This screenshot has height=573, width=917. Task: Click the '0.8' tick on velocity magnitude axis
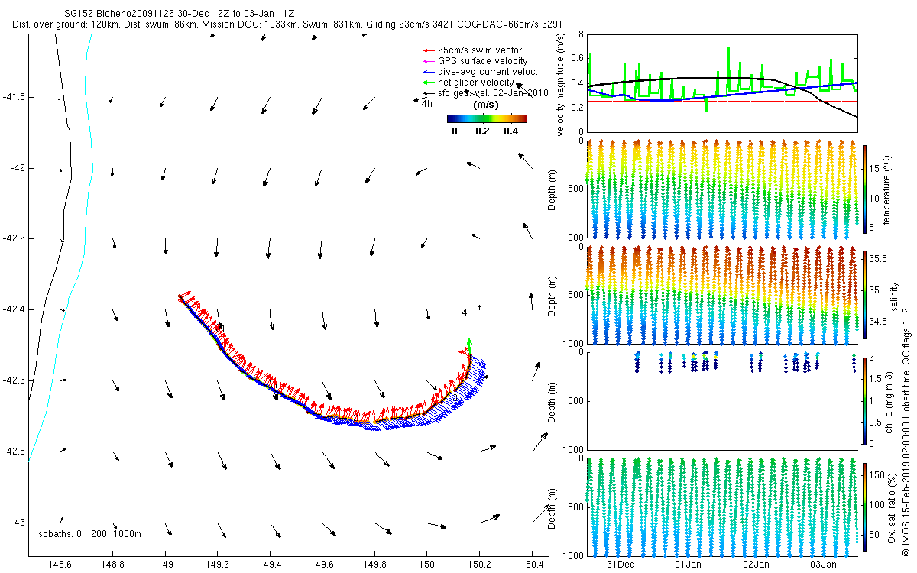[x=577, y=34]
